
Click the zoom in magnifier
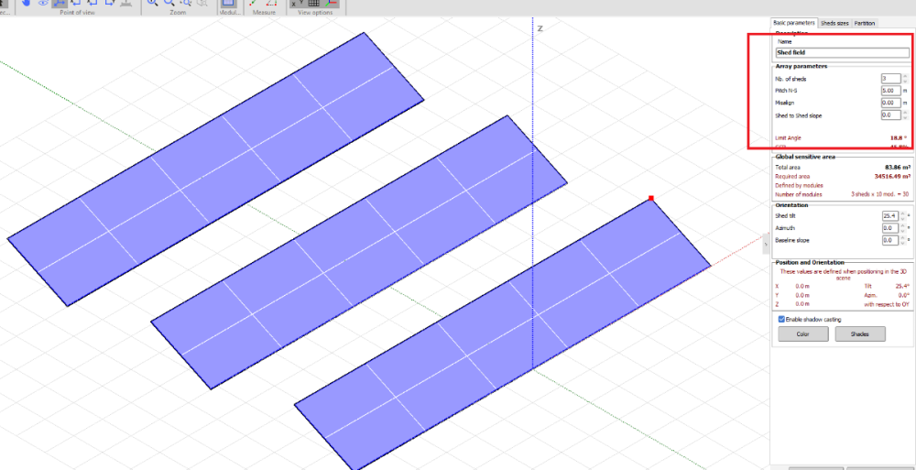pos(153,3)
